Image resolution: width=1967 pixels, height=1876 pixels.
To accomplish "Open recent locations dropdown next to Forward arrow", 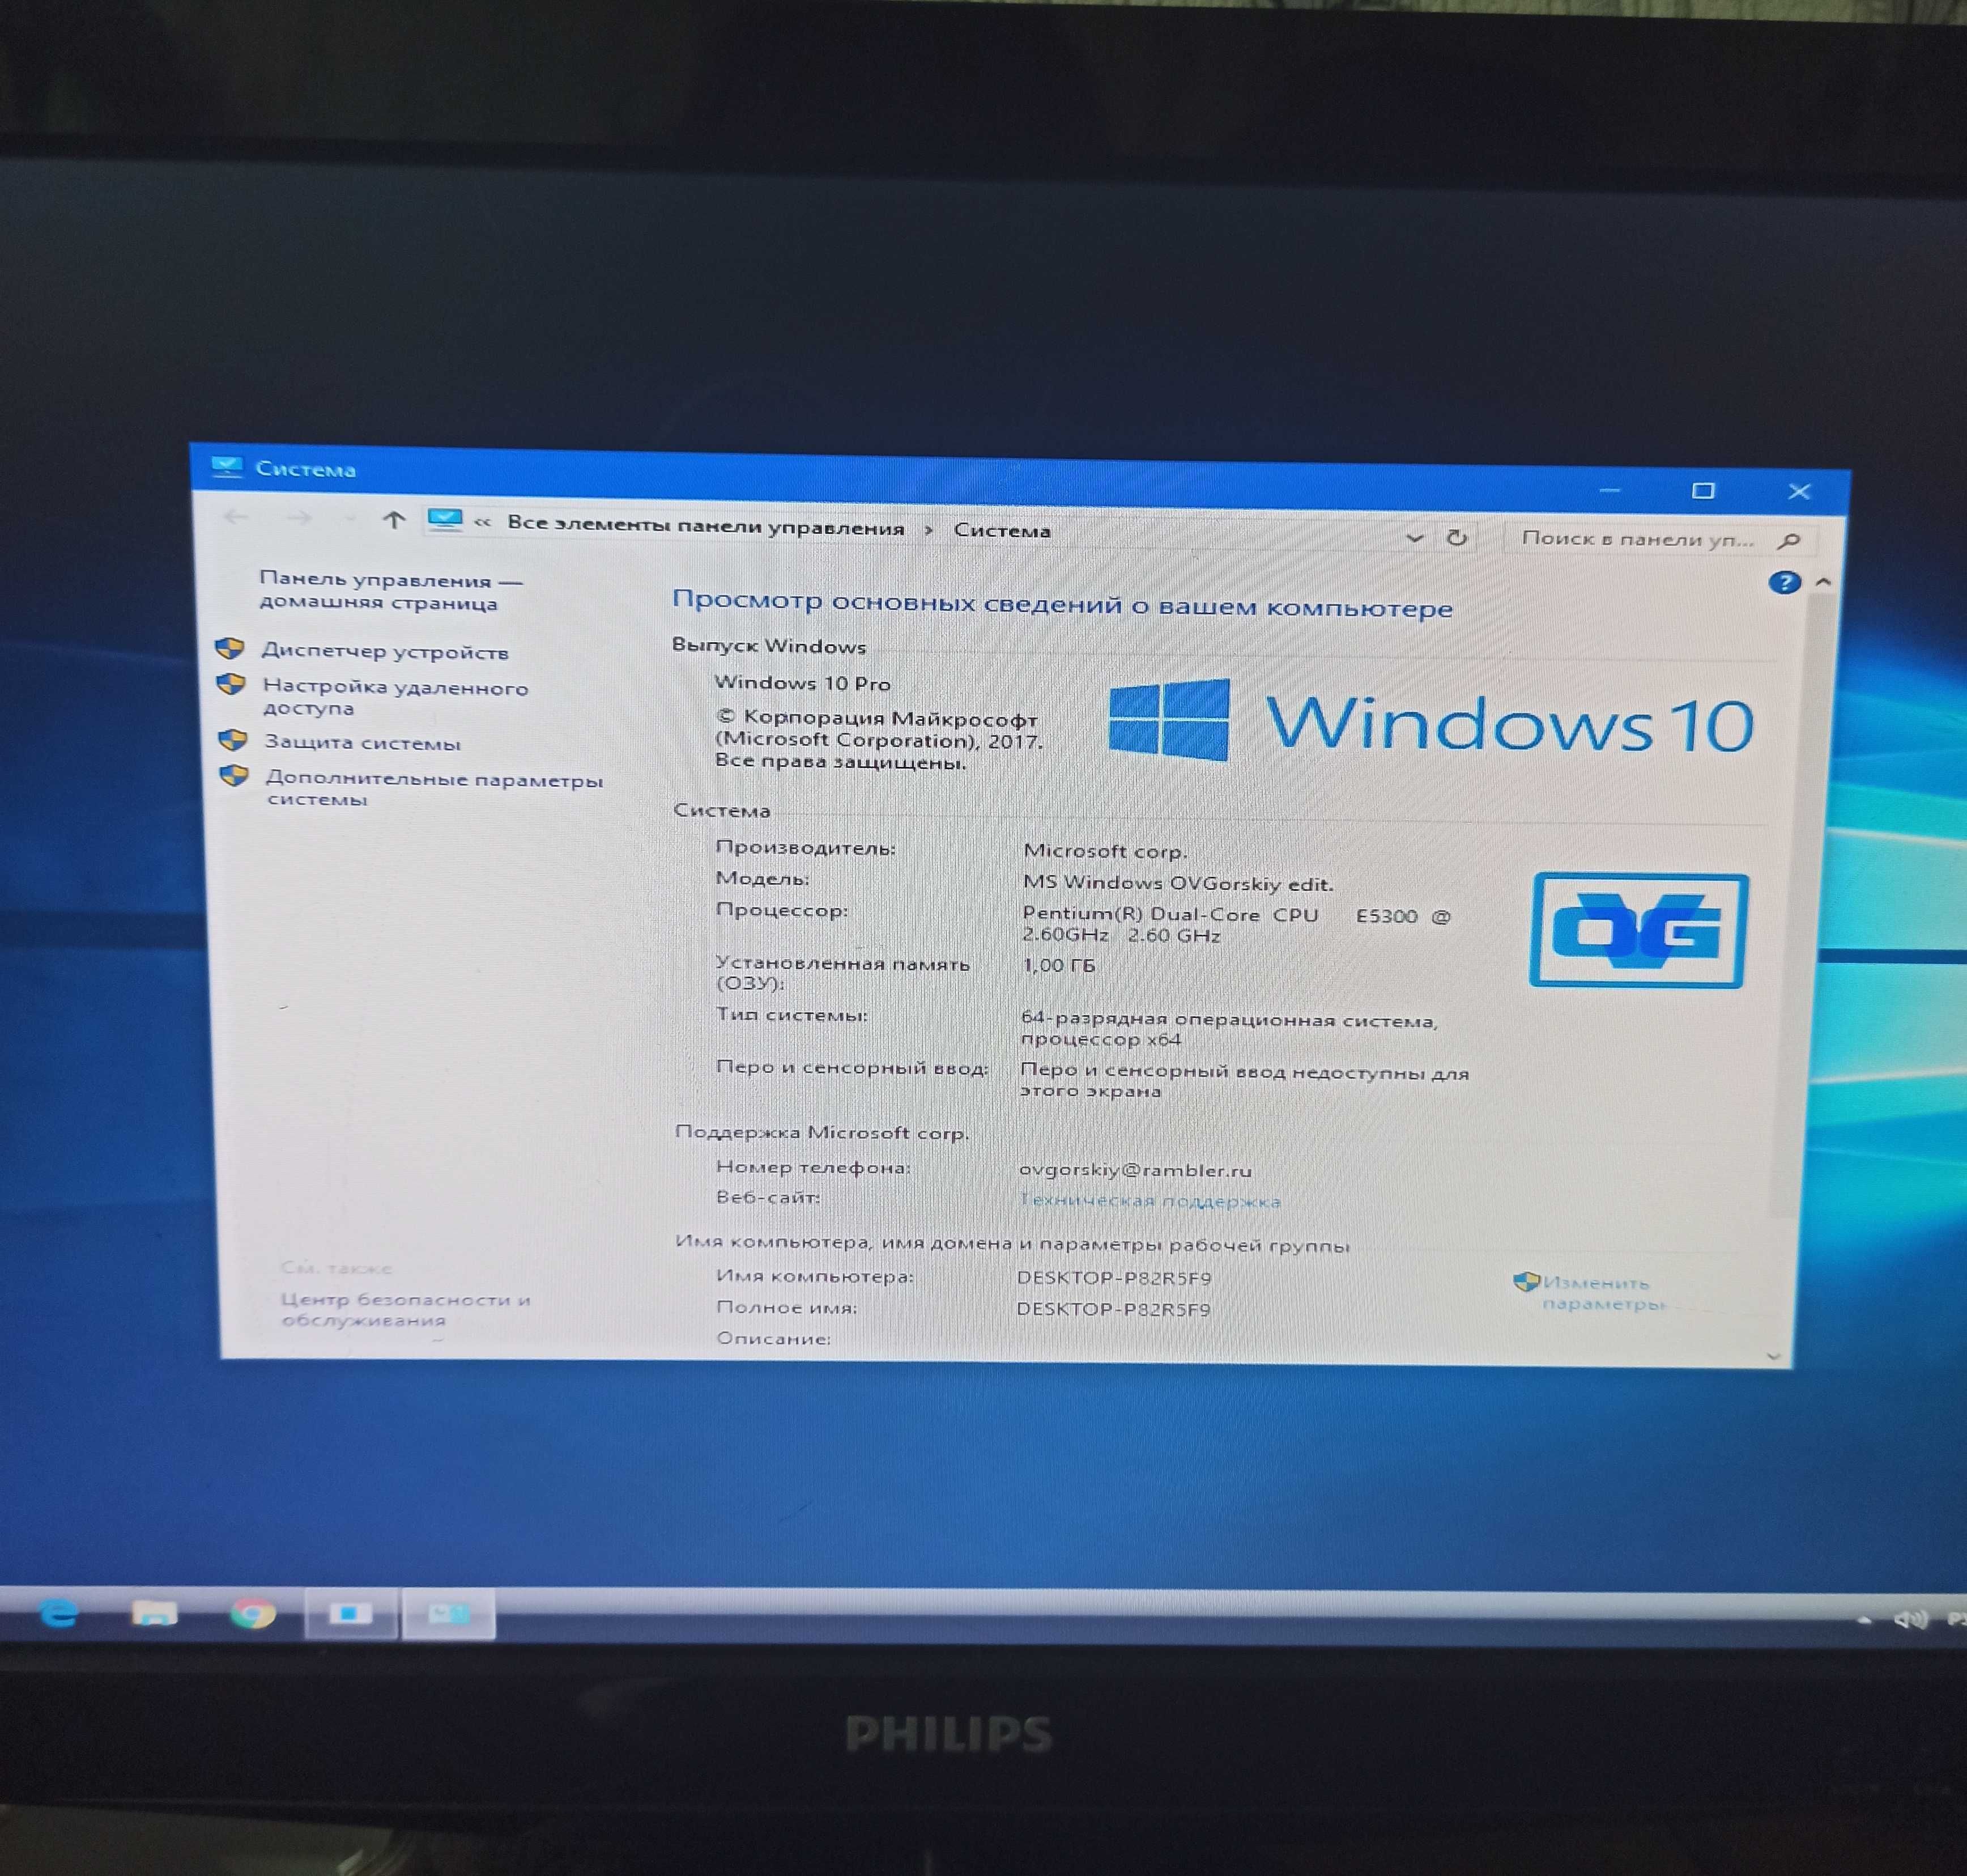I will click(x=349, y=518).
